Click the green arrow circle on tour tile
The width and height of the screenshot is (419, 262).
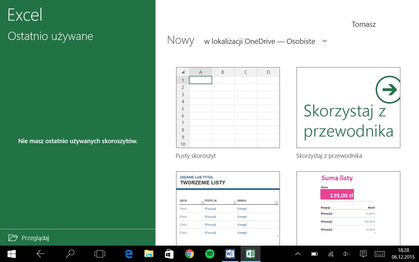(x=388, y=90)
